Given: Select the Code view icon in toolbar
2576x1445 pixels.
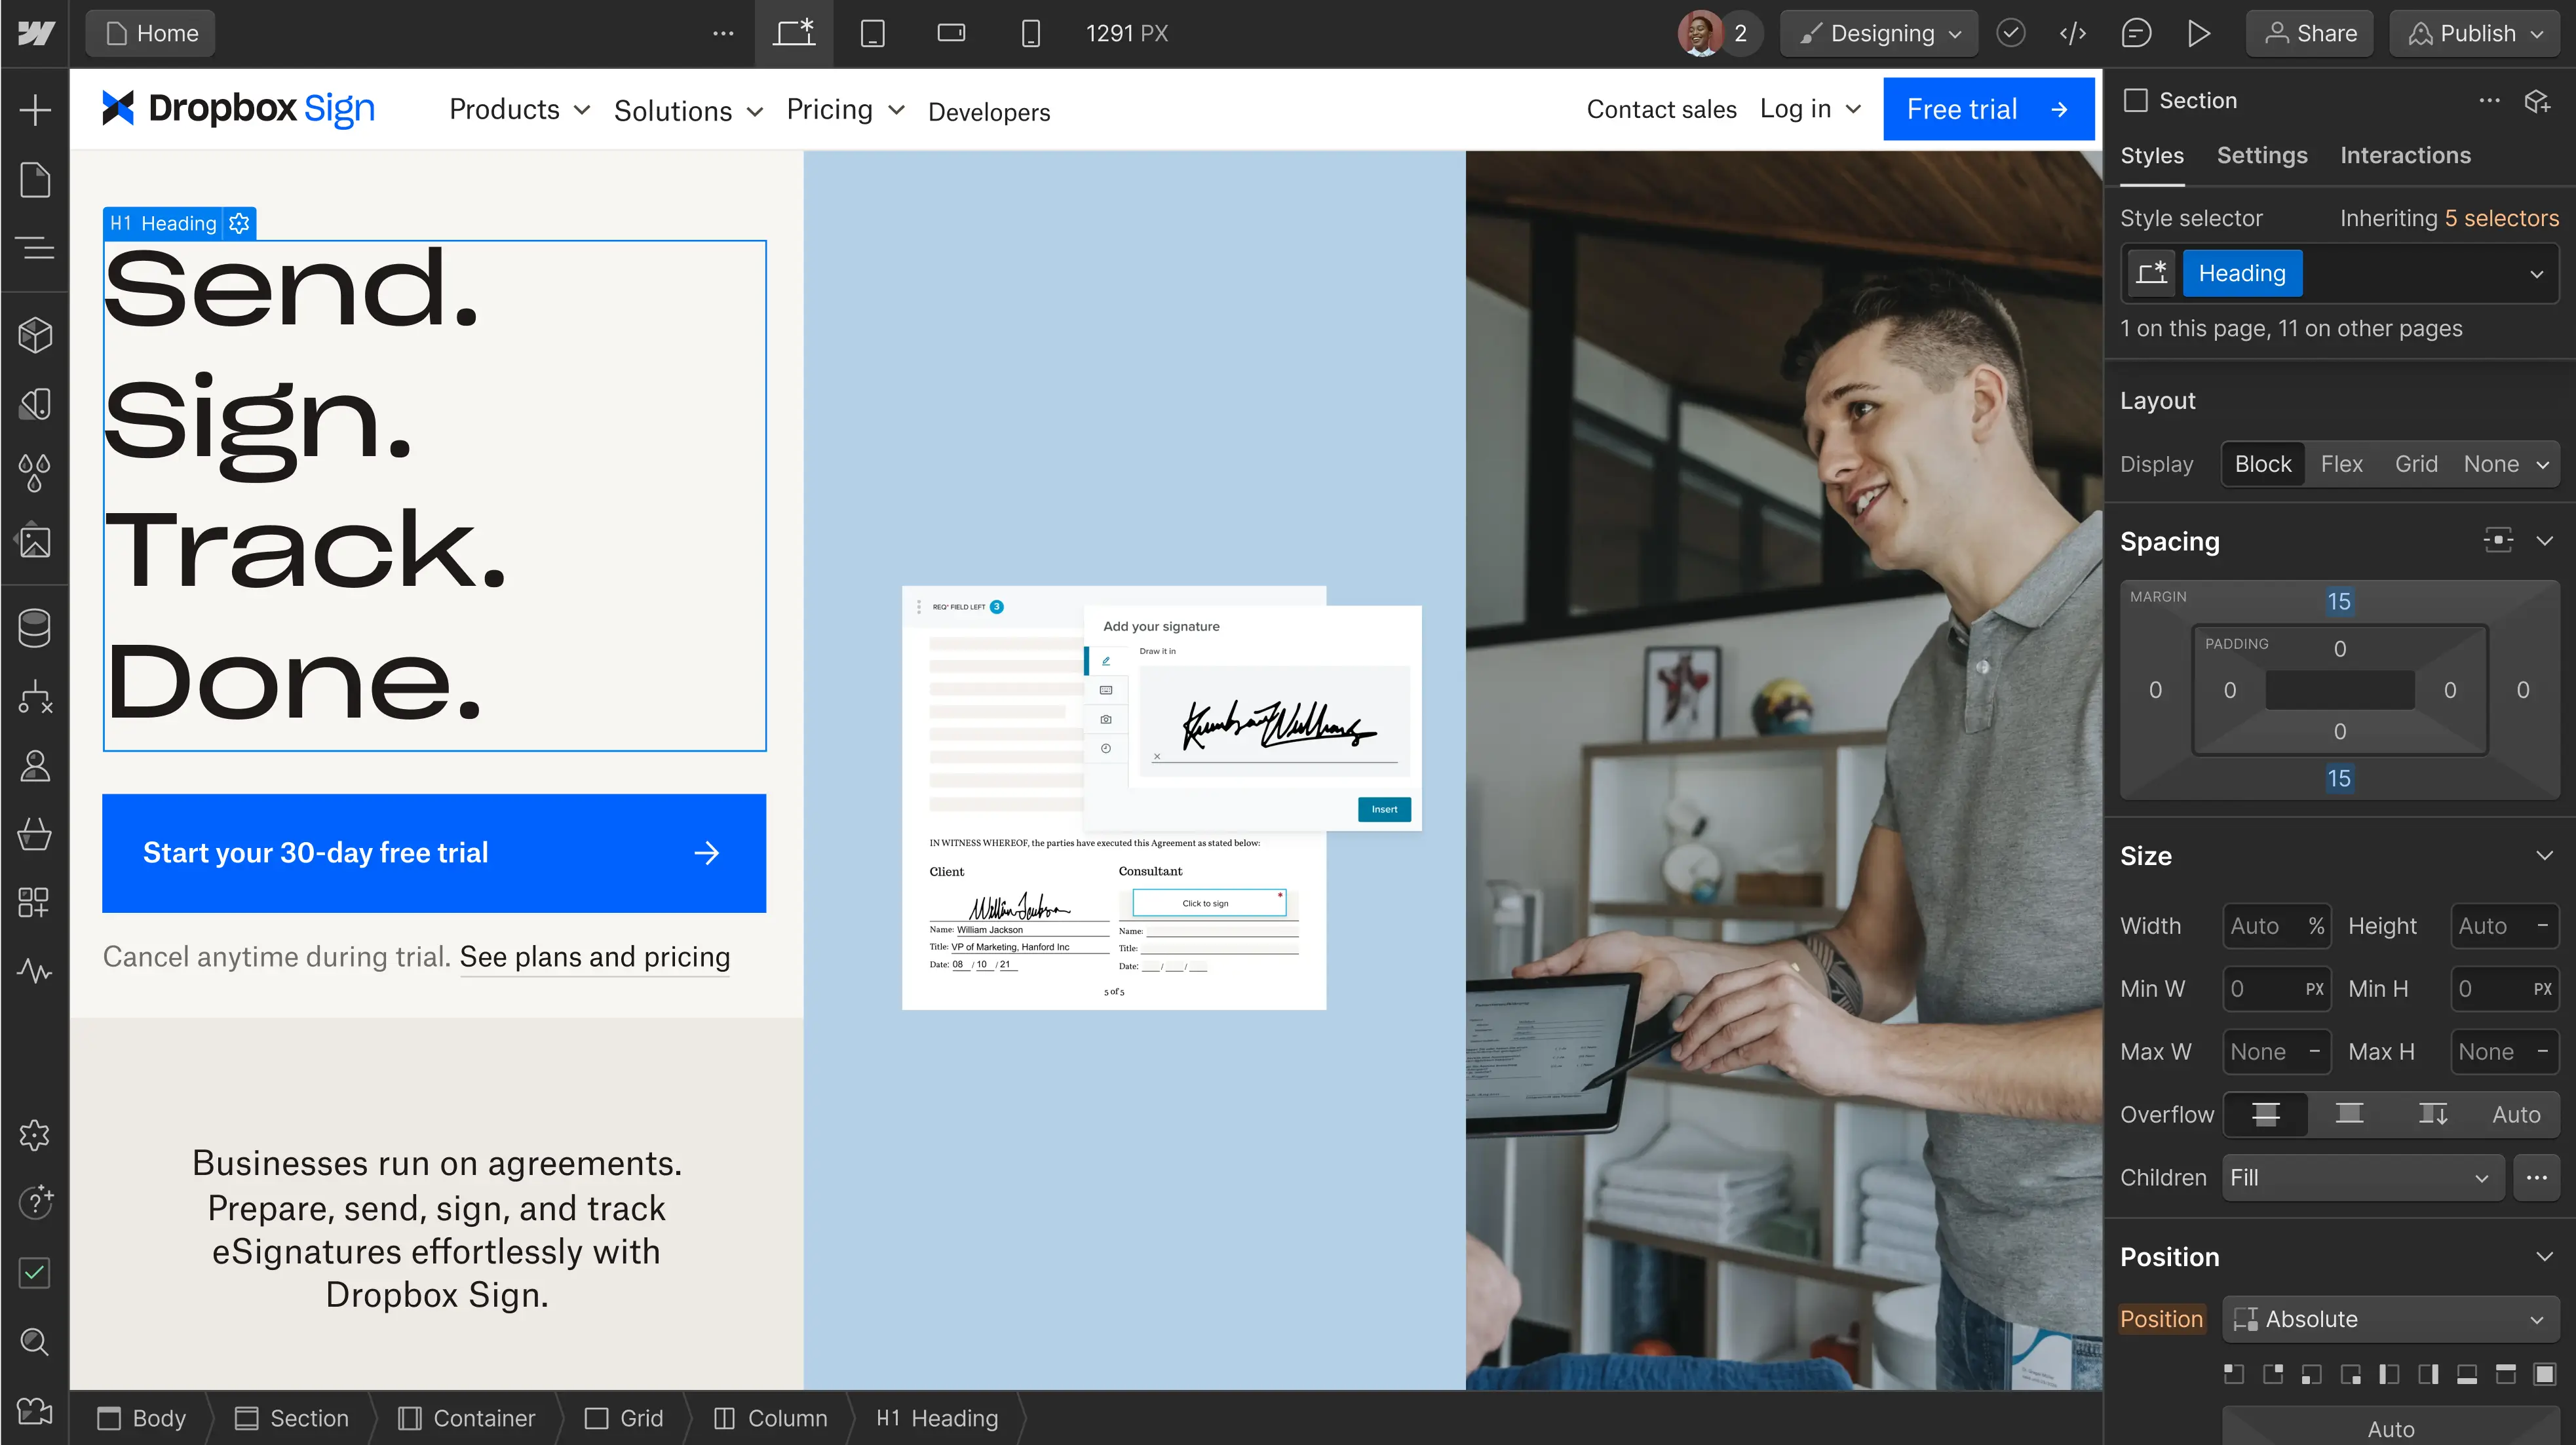Looking at the screenshot, I should tap(2073, 32).
